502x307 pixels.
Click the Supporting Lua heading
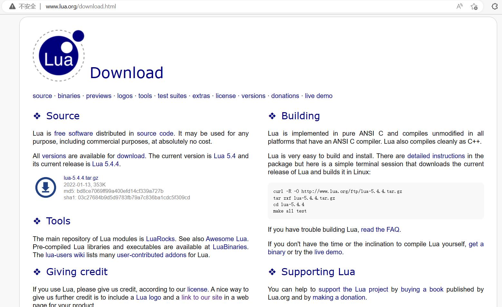tap(318, 272)
